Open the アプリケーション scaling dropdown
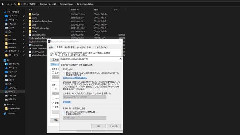This screenshot has width=240, height=135. (x=84, y=118)
